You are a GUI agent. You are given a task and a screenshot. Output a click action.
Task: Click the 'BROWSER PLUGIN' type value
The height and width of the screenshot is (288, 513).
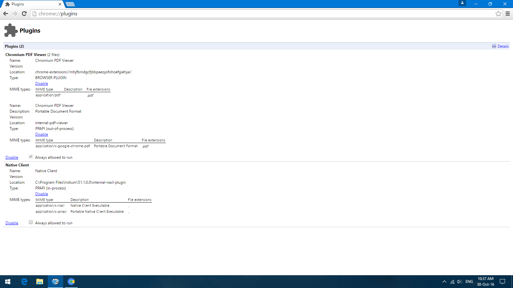tap(51, 78)
